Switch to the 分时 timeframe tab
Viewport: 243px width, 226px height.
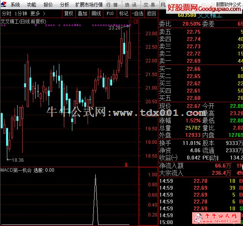click(x=7, y=13)
